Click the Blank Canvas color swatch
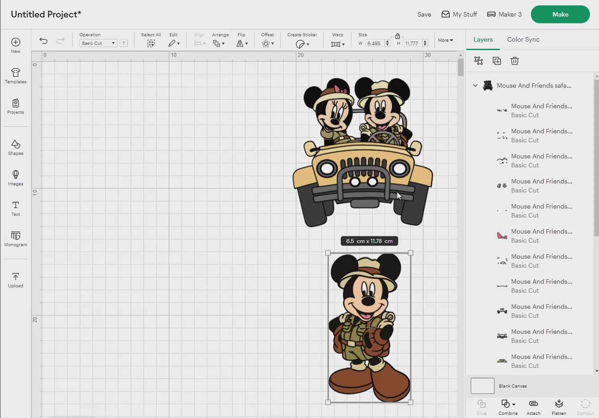Image resolution: width=599 pixels, height=418 pixels. (x=482, y=386)
